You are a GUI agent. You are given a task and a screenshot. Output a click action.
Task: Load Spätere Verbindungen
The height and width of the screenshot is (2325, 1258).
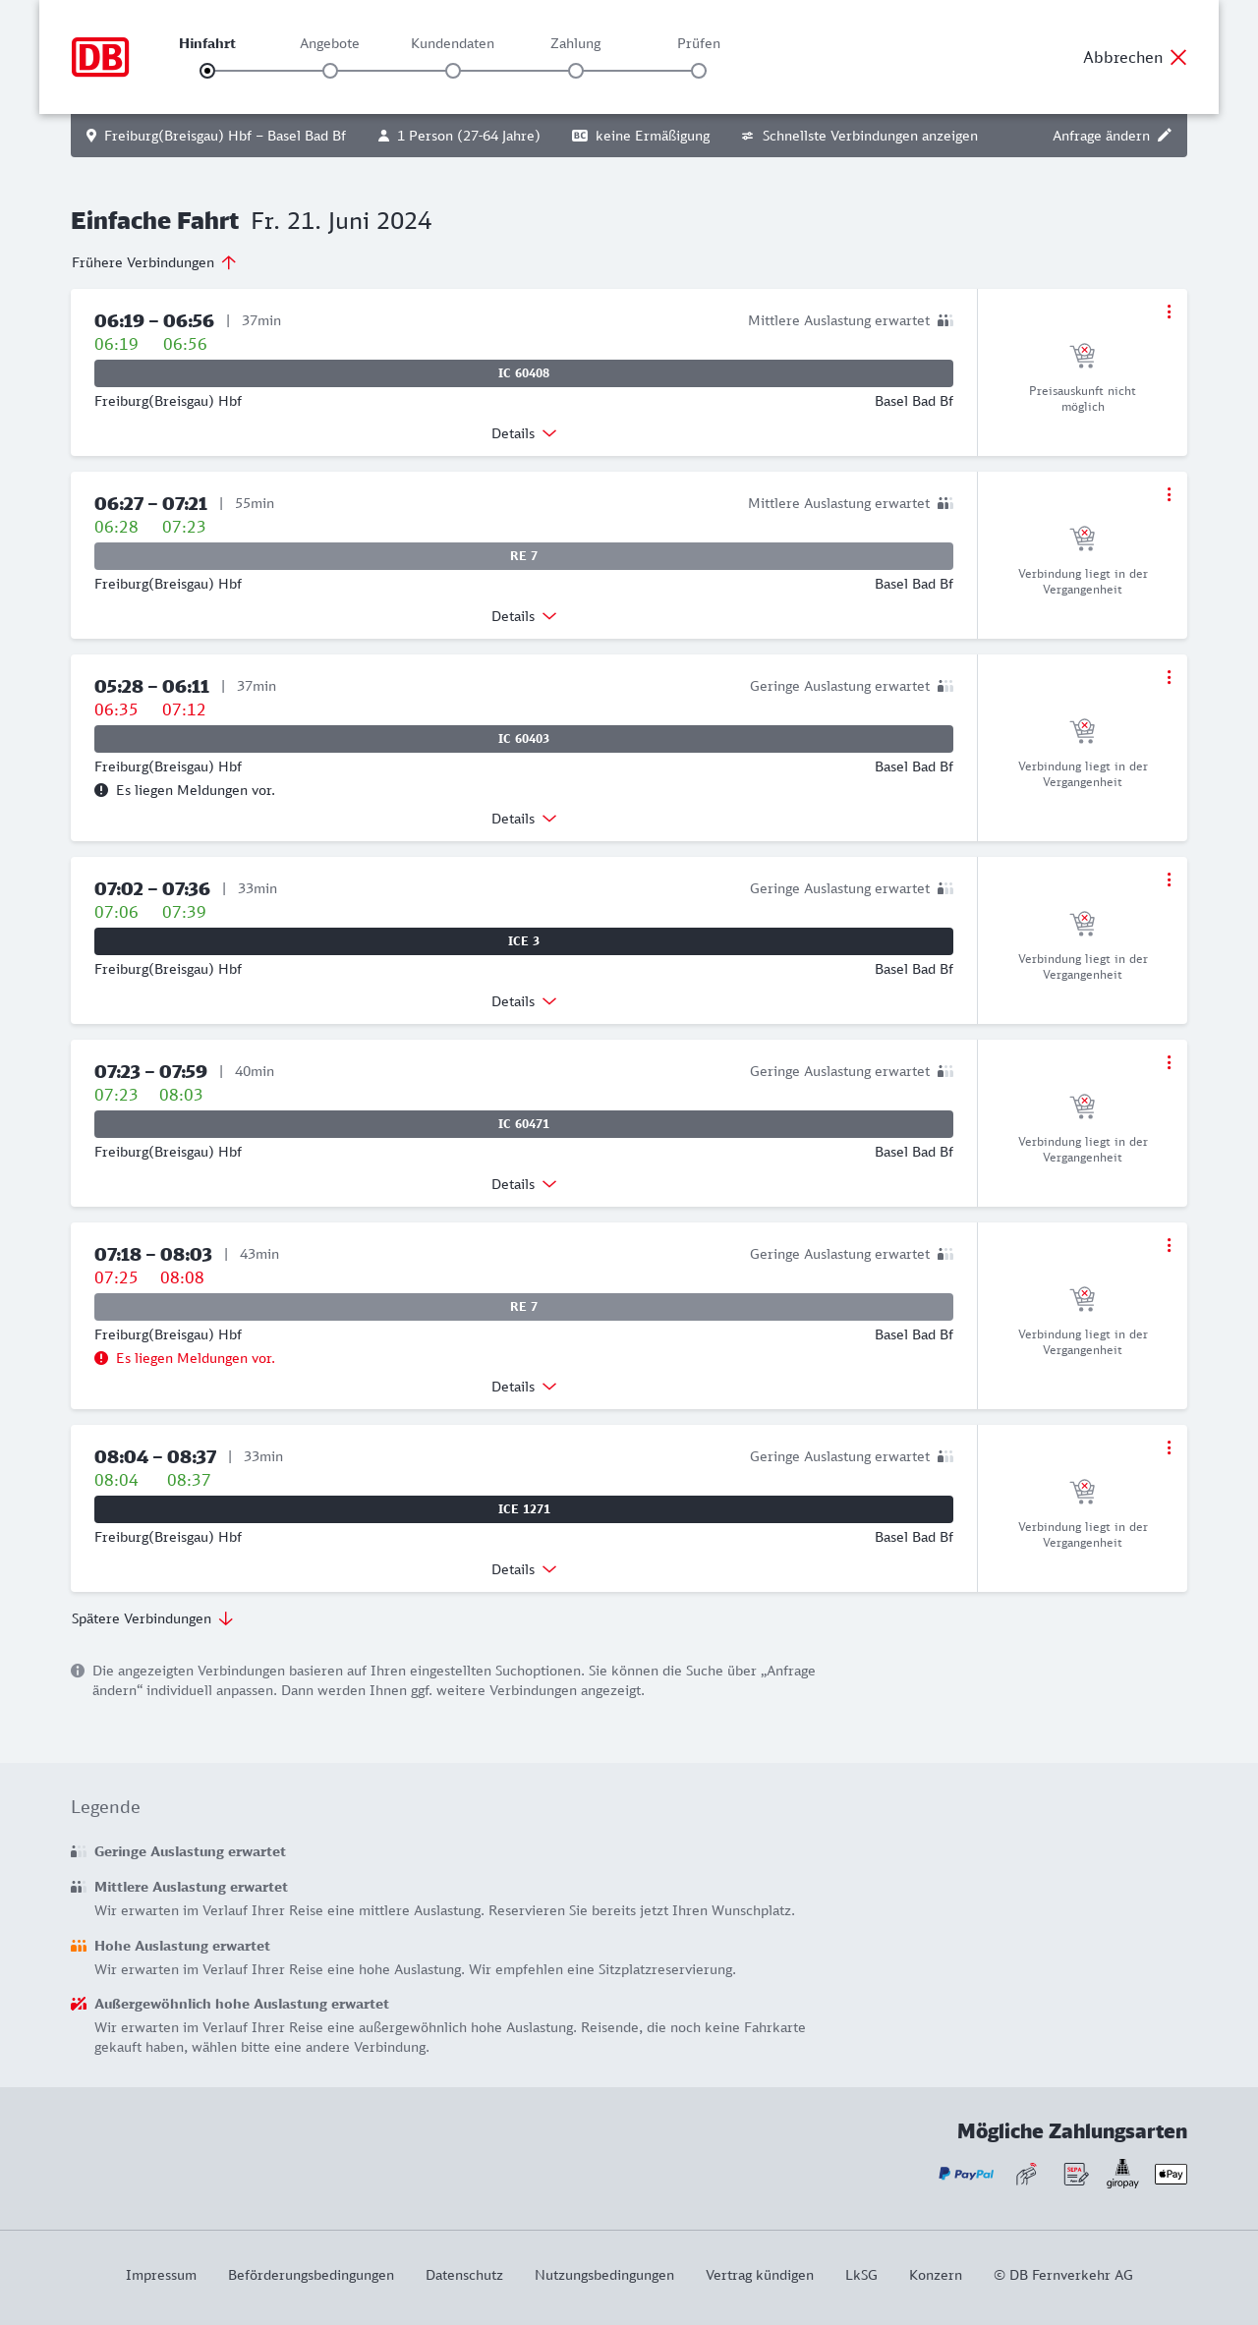coord(151,1618)
